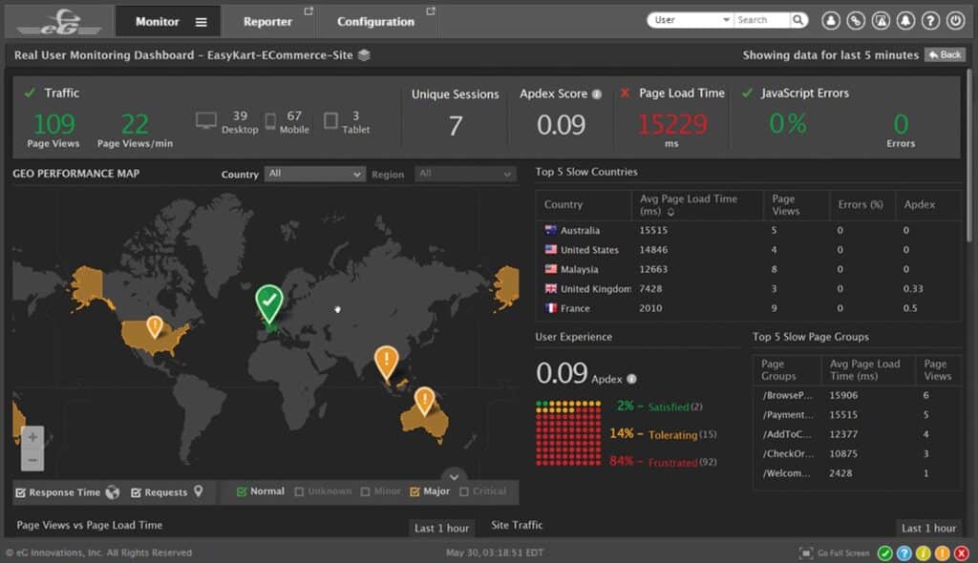Click the pin icon beside Requests
Screen dimensions: 978x563
pyautogui.click(x=197, y=492)
